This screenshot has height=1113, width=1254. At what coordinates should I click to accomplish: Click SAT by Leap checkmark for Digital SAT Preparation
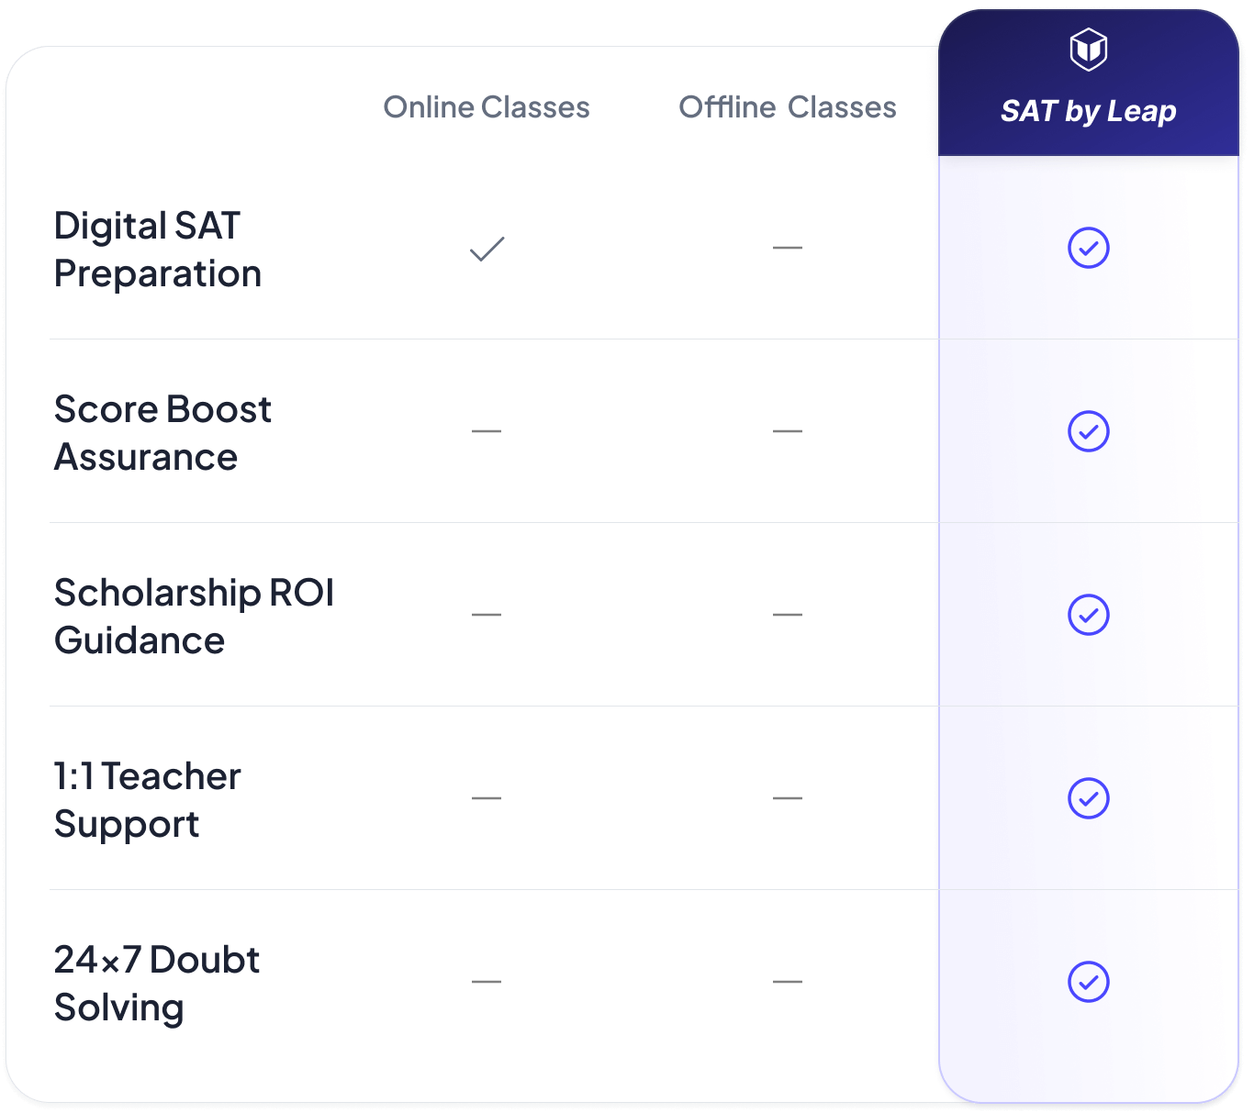pos(1088,248)
